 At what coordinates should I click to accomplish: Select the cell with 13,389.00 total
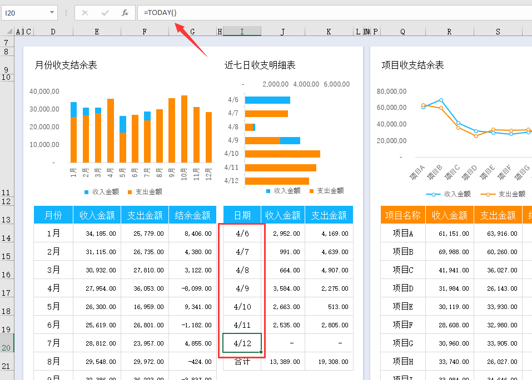tap(283, 361)
